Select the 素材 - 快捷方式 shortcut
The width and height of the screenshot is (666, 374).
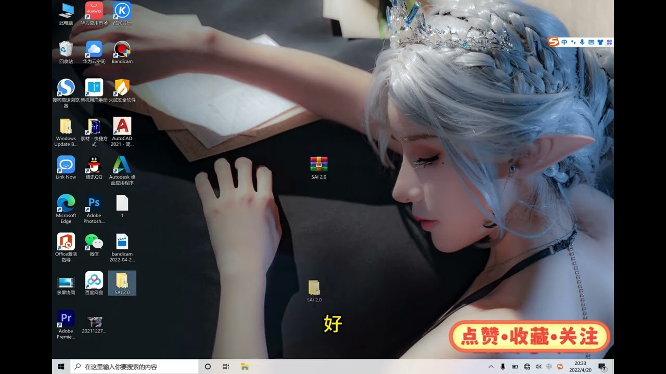[94, 132]
